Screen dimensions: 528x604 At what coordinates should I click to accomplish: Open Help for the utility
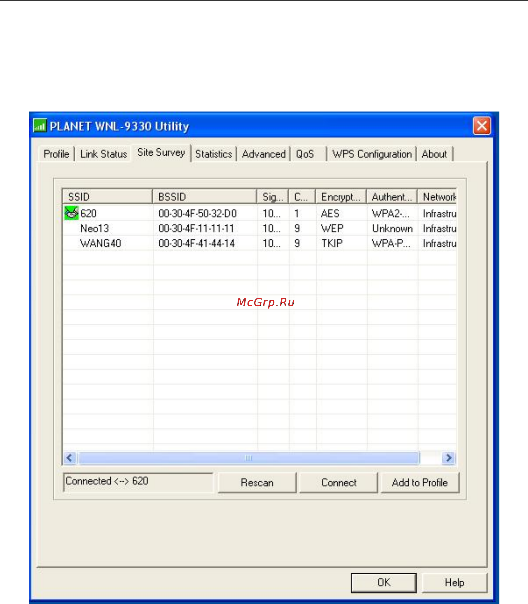click(454, 582)
